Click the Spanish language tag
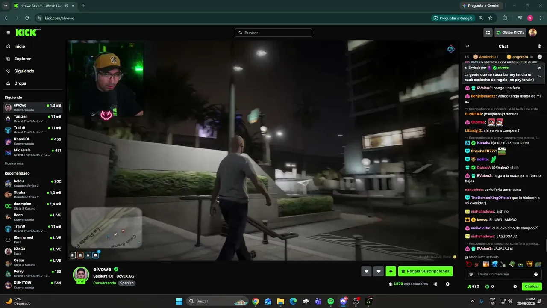This screenshot has width=547, height=308. click(x=126, y=283)
